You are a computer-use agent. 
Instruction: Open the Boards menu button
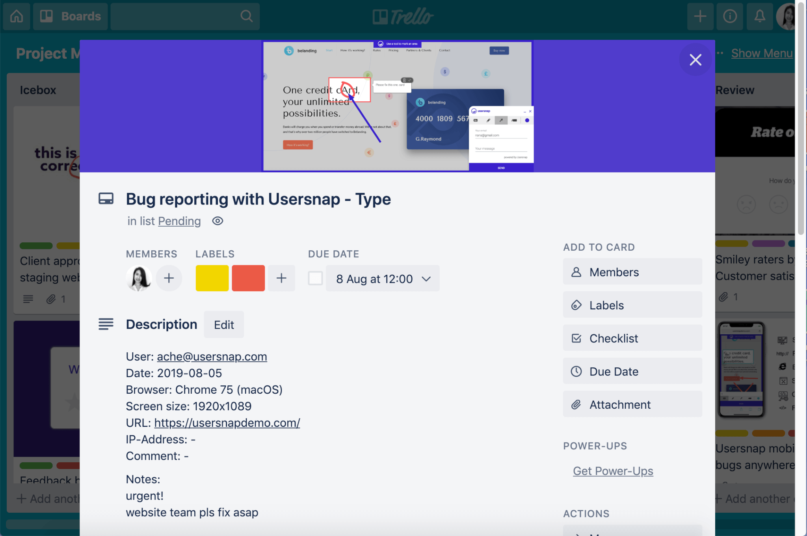coord(71,16)
